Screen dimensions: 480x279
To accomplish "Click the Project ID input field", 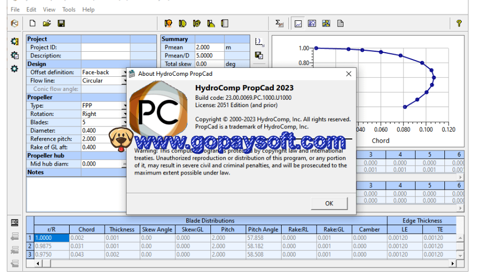I will click(105, 48).
